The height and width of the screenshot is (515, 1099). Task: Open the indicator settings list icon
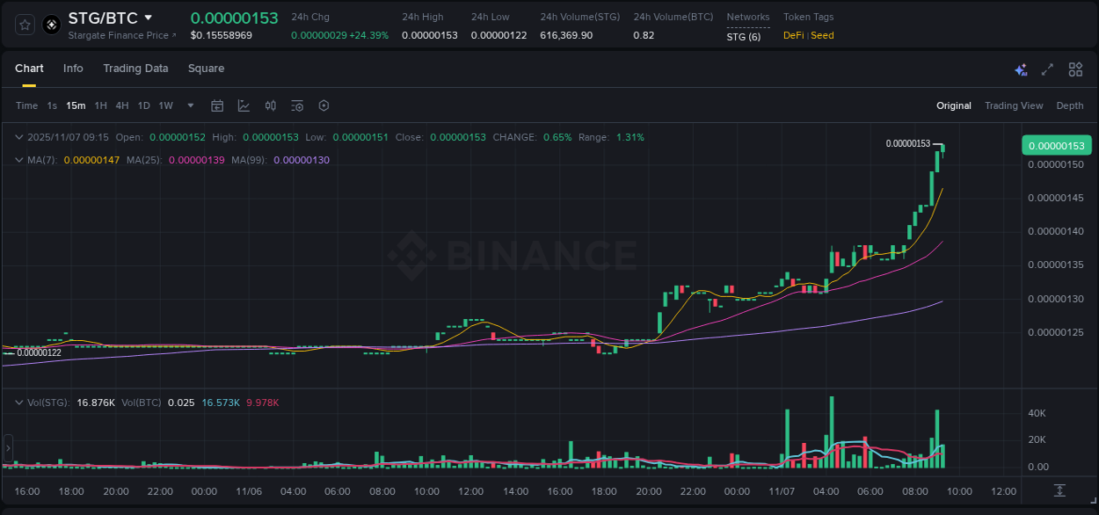(297, 105)
